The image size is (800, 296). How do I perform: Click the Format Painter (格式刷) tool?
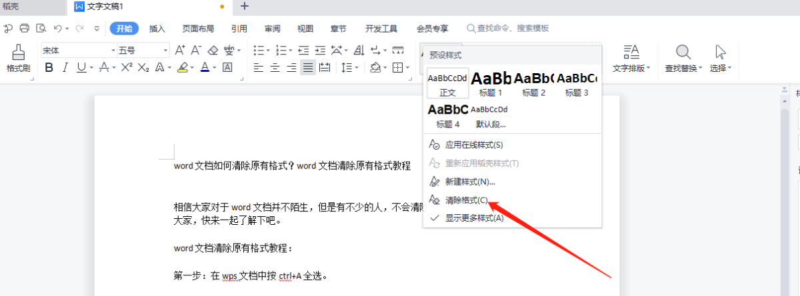coord(19,59)
